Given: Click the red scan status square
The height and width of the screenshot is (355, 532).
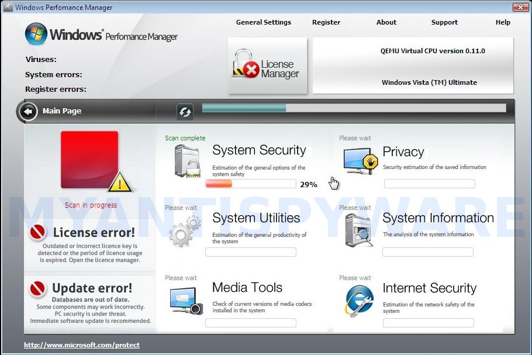Looking at the screenshot, I should pyautogui.click(x=89, y=160).
